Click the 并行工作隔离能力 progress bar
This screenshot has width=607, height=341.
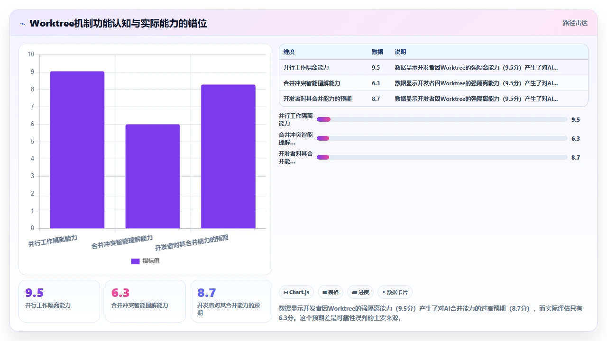pyautogui.click(x=442, y=119)
